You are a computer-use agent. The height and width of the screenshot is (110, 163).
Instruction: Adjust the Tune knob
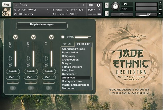115,6
